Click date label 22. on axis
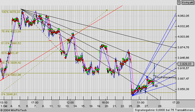 (123, 106)
